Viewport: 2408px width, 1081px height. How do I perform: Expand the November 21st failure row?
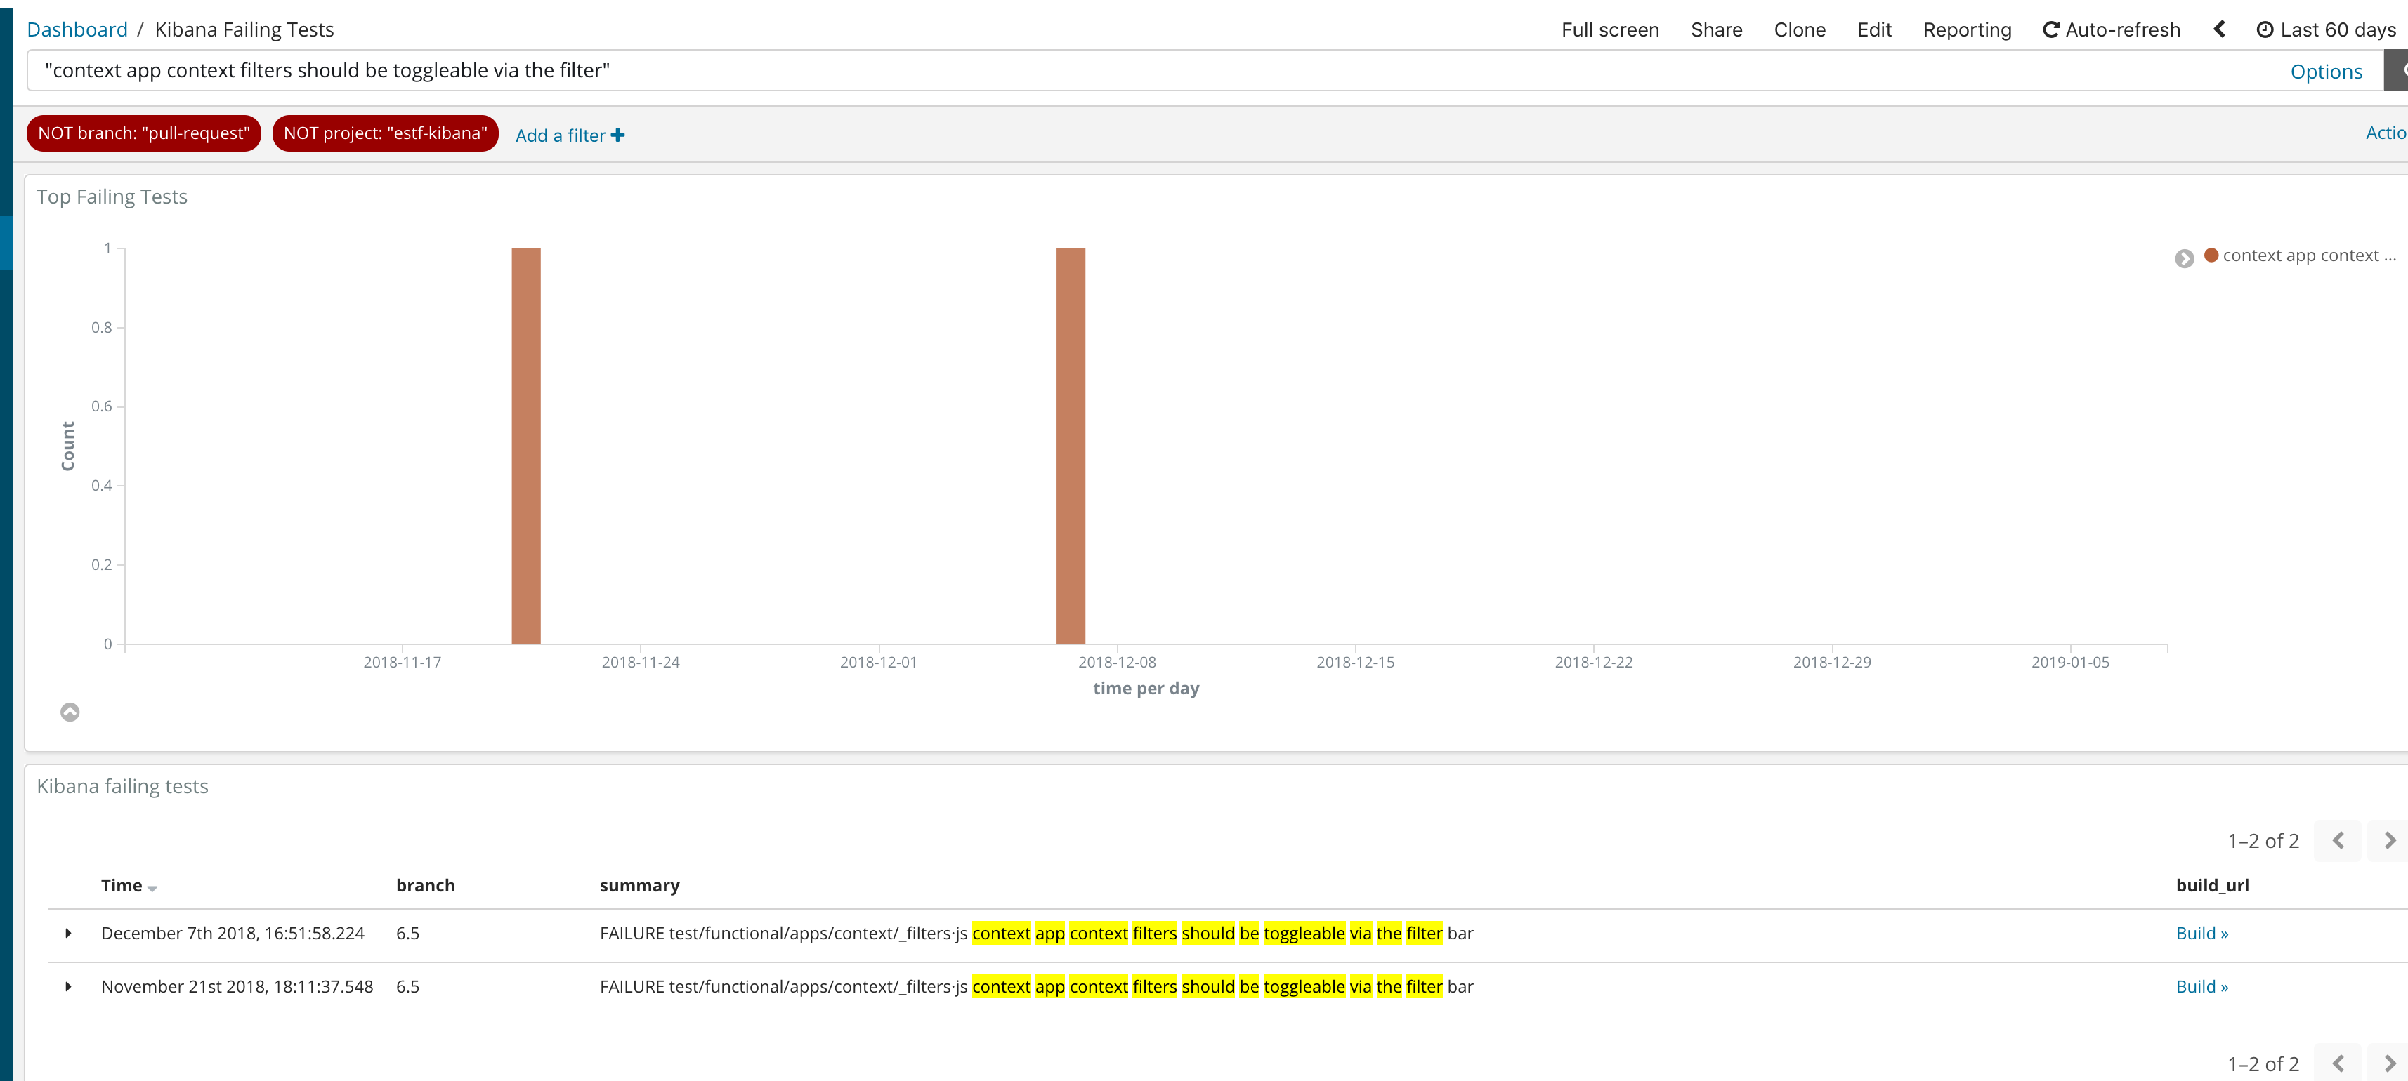coord(67,987)
